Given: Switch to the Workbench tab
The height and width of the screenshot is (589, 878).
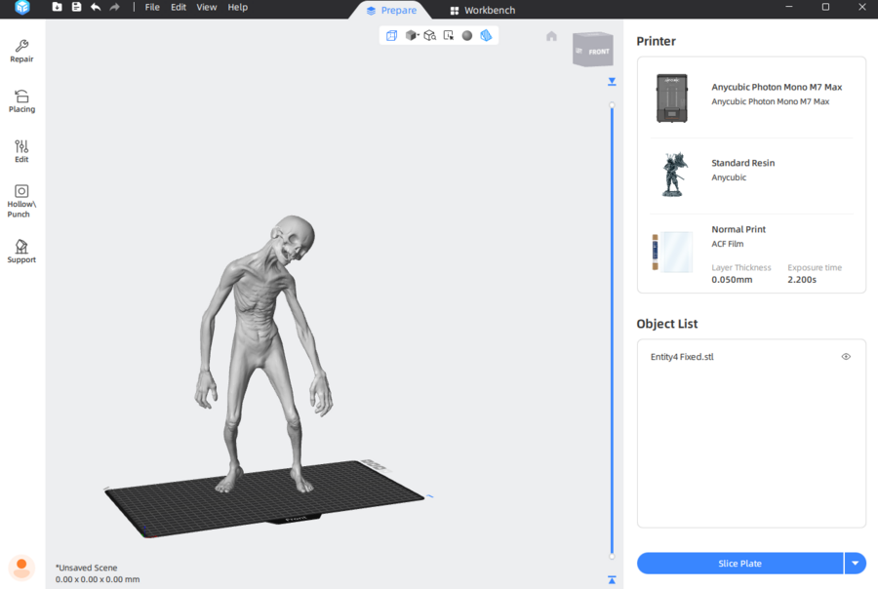Looking at the screenshot, I should (482, 10).
